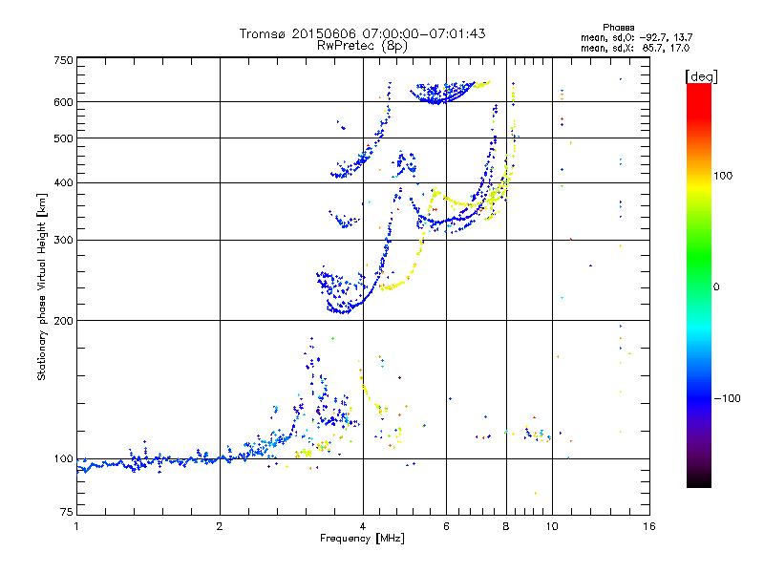Click the plot title 'Tromsø 20150606 07:00:00-07:01:43'
Screen dimensions: 764x573
362,33
